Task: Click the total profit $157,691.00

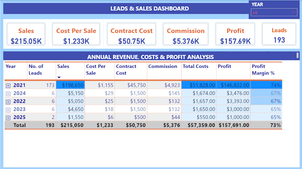Action: click(x=234, y=125)
